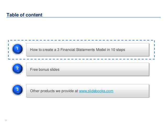The image size is (167, 125).
Task: Select the slide page number 2
Action: (6, 121)
